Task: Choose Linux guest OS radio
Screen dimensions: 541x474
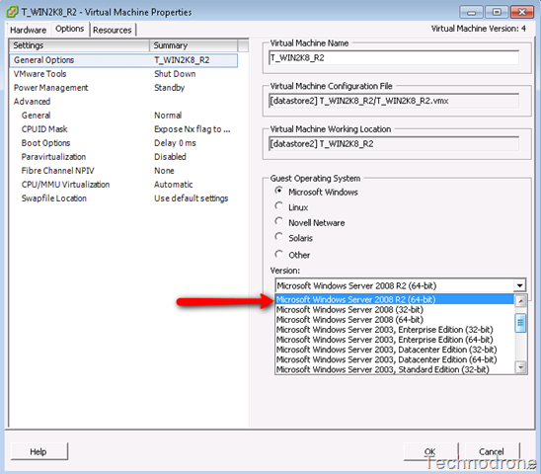Action: [x=278, y=205]
